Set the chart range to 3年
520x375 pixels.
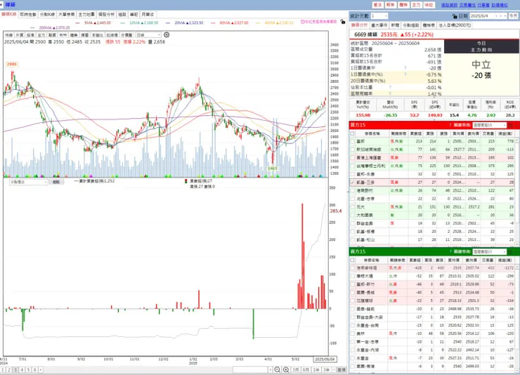(x=327, y=369)
